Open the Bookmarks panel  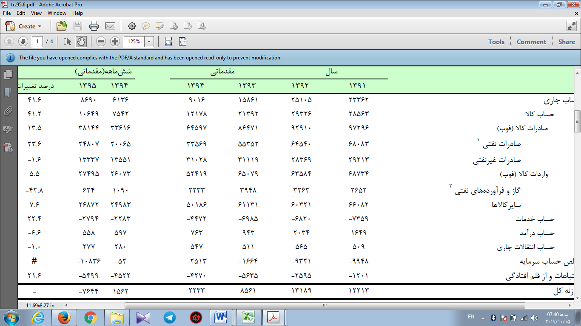pyautogui.click(x=8, y=93)
